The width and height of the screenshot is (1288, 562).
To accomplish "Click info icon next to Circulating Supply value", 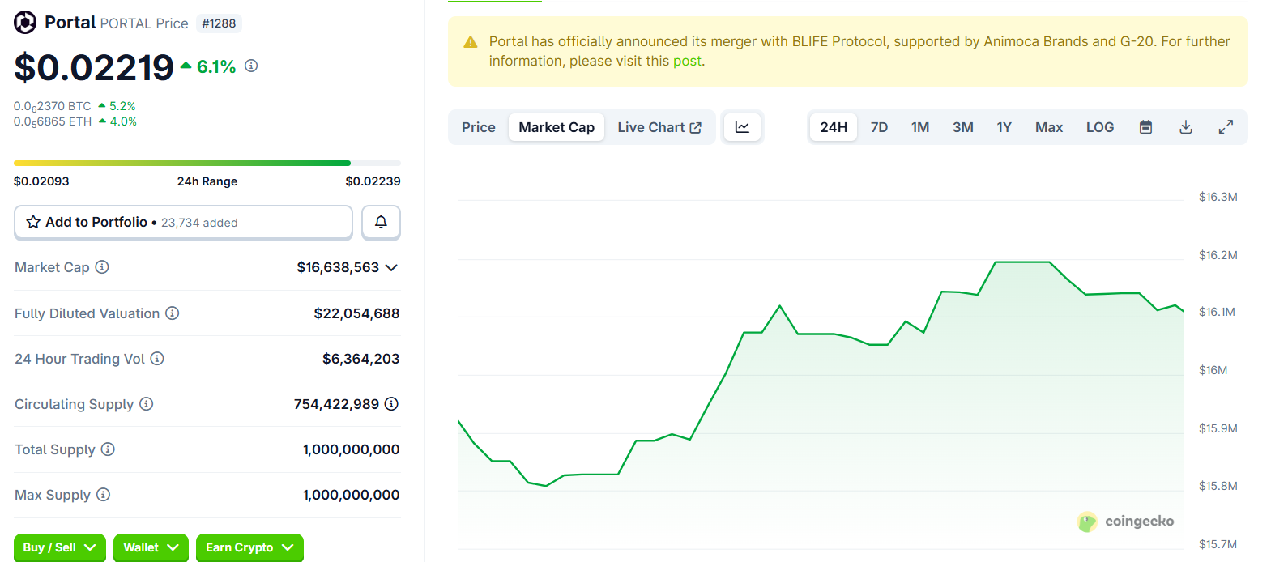I will click(x=391, y=403).
